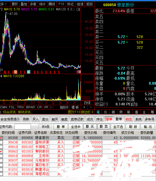Open 模板 template menu
156x181 pixels.
[x=75, y=107]
